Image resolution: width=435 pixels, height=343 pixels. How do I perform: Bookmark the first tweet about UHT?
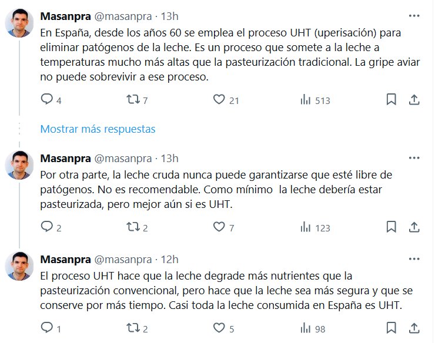point(391,100)
